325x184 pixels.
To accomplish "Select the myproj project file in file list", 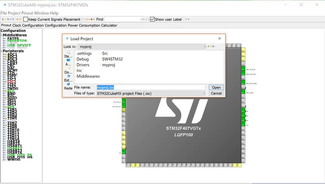I will 108,65.
